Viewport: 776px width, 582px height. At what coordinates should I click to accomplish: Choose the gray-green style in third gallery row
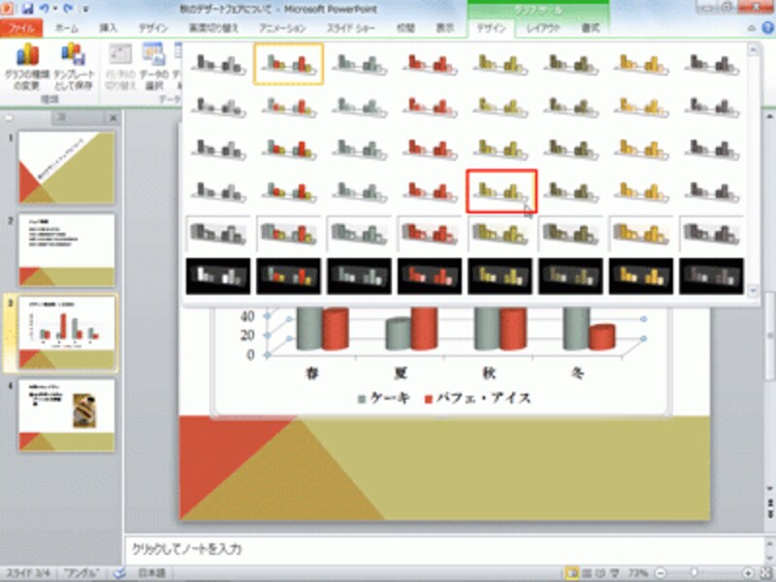359,148
